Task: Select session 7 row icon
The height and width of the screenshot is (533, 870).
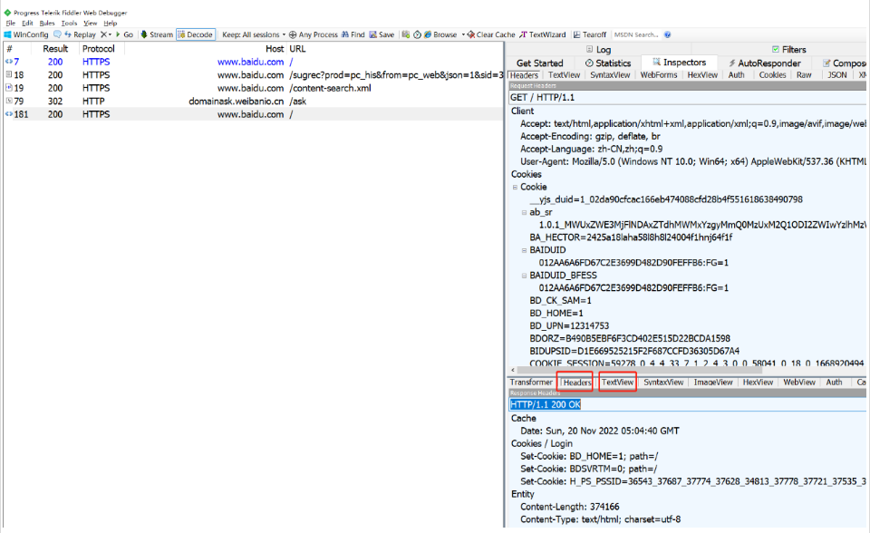Action: click(9, 62)
